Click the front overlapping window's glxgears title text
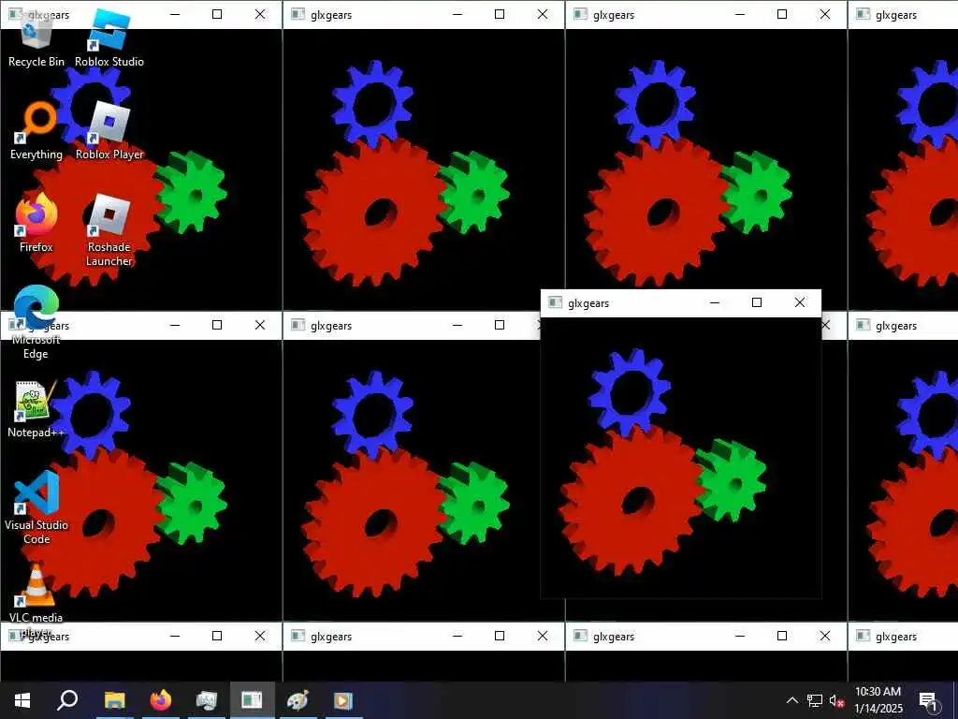 click(588, 303)
